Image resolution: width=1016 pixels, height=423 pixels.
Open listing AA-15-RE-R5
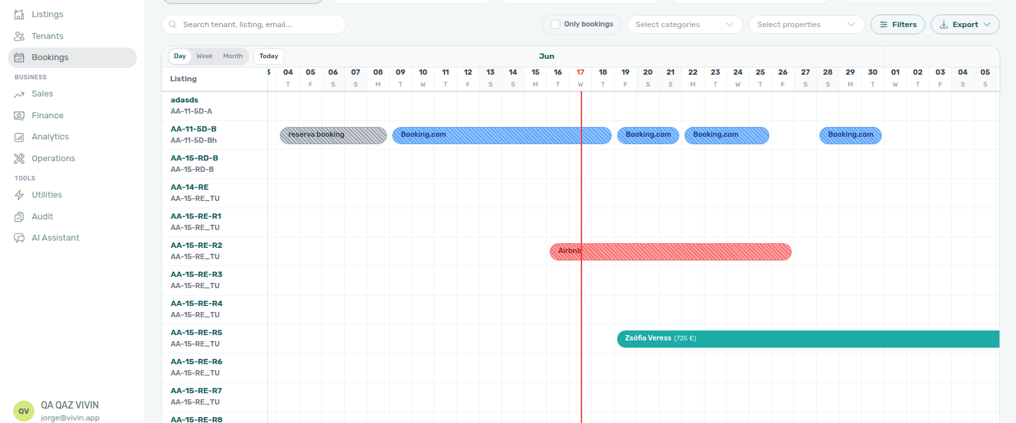(196, 333)
